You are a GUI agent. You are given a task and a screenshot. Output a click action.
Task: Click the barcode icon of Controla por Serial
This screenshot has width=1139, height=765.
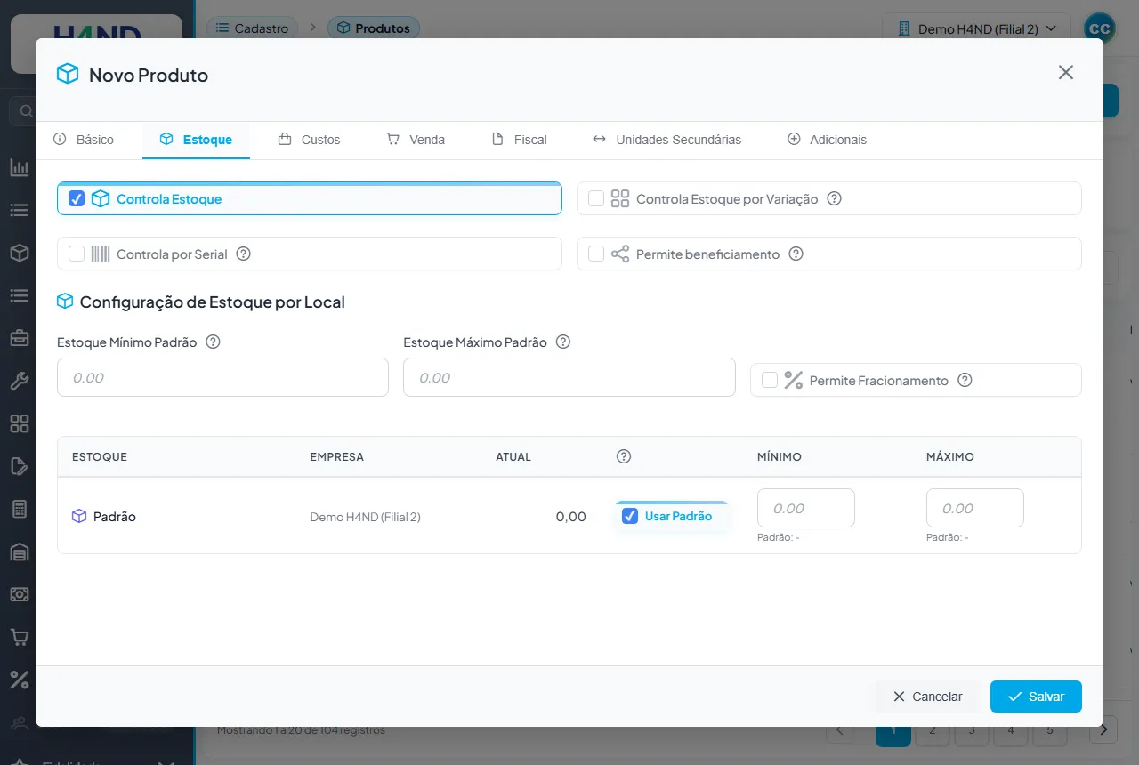pyautogui.click(x=101, y=254)
